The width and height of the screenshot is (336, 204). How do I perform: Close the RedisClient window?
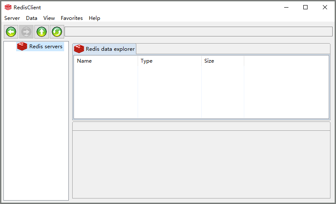pos(325,7)
